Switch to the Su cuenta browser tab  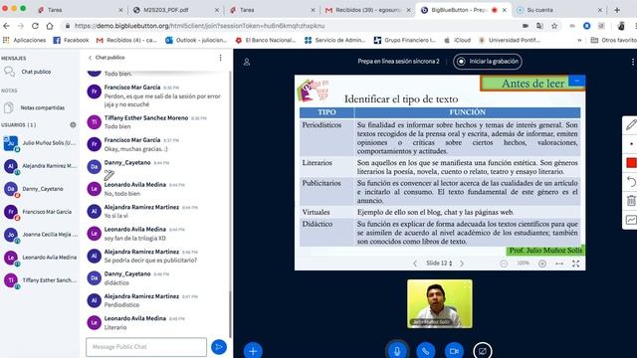click(x=559, y=10)
